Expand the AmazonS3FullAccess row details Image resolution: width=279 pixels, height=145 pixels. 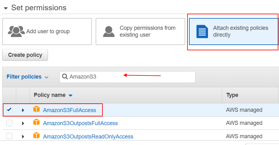(23, 110)
